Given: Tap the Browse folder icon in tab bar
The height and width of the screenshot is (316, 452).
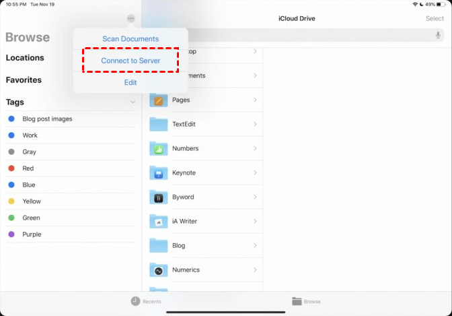Looking at the screenshot, I should (297, 301).
